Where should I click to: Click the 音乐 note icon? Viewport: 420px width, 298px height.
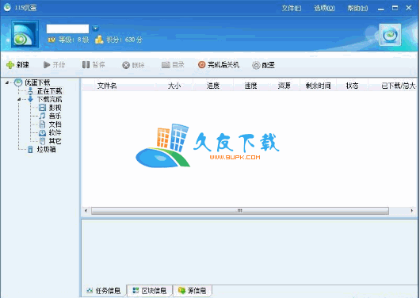tap(42, 116)
